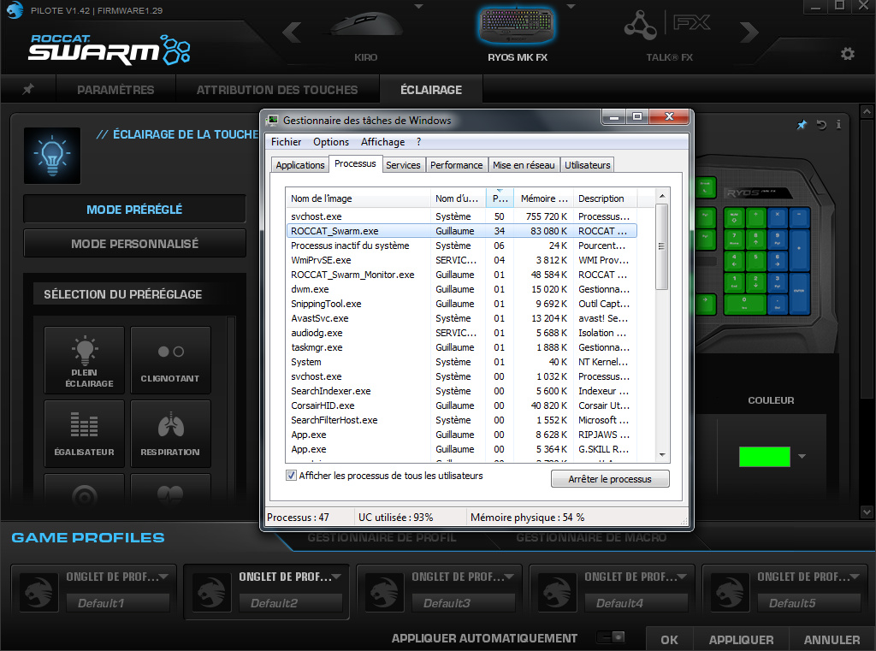Click the green COULEUR swatch
Image resolution: width=876 pixels, height=651 pixels.
tap(764, 457)
